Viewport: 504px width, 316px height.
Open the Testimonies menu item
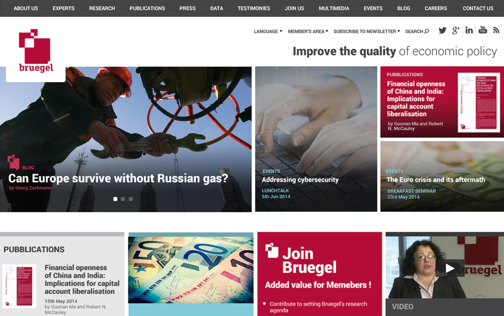254,8
